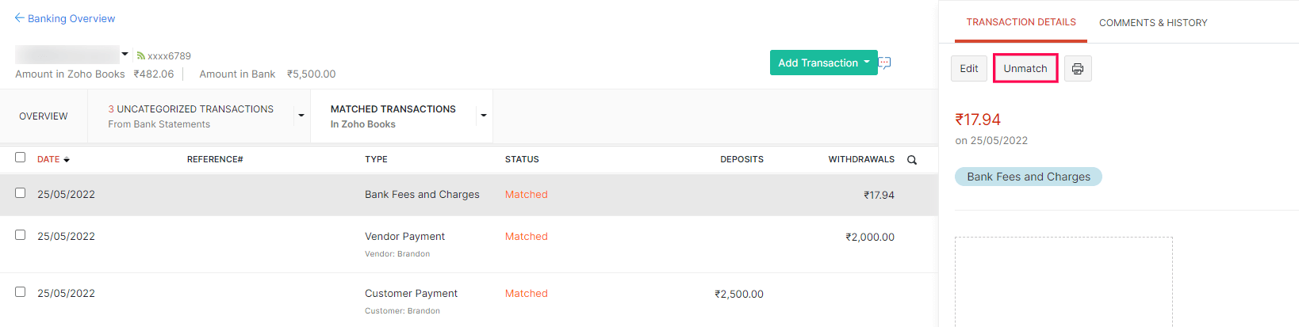
Task: Select all transactions with header checkbox
Action: click(21, 158)
